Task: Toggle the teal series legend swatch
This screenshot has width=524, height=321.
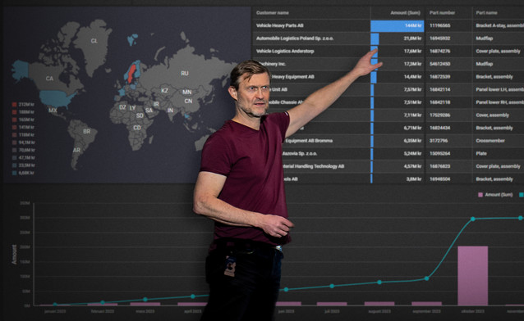Action: pyautogui.click(x=522, y=195)
